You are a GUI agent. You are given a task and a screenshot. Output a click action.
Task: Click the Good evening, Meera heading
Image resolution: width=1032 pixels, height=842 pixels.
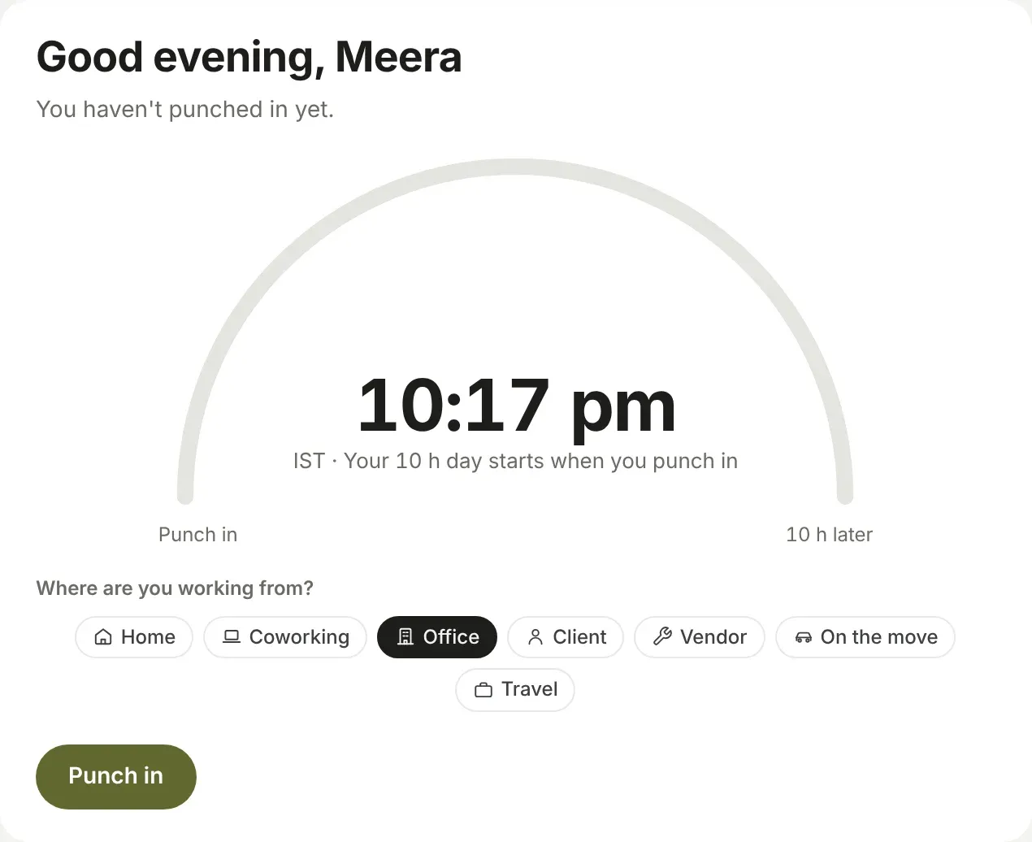249,58
